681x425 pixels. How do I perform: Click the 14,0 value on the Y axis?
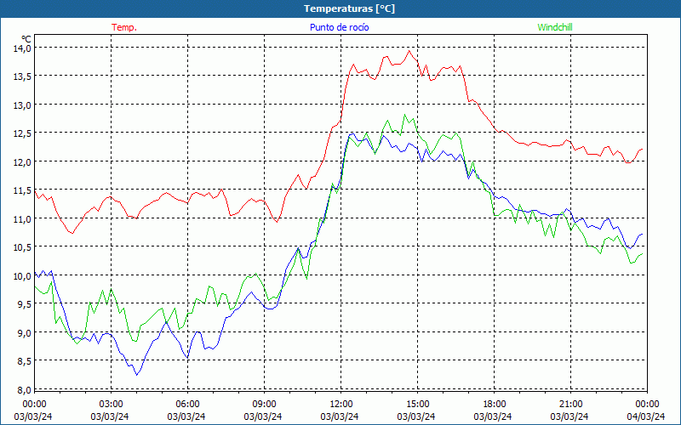point(21,48)
